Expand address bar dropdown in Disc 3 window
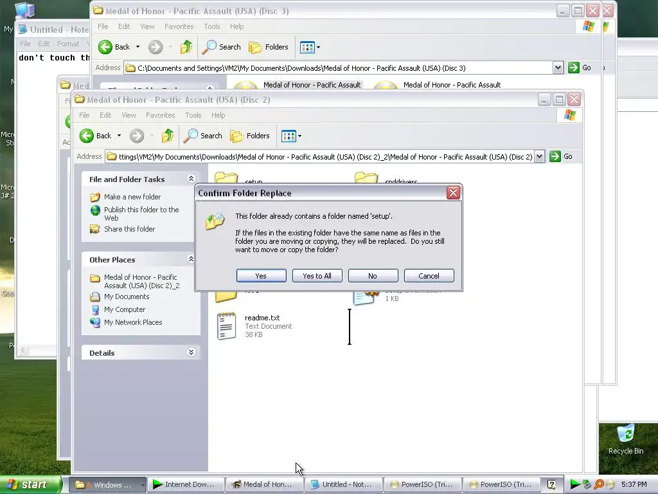This screenshot has height=494, width=658. pos(558,68)
